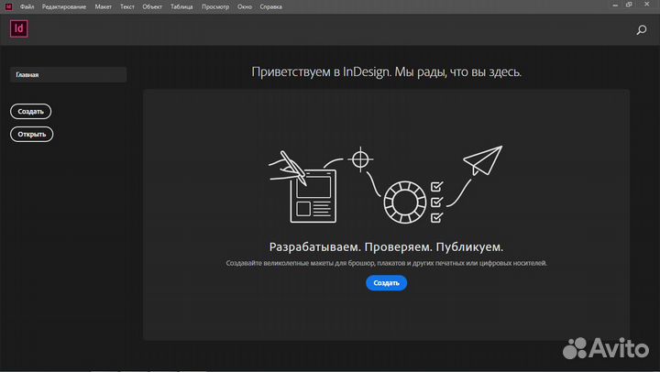The height and width of the screenshot is (372, 660).
Task: Open the Справка menu
Action: click(270, 6)
